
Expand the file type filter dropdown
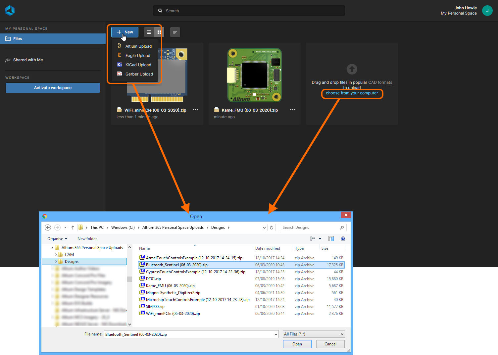(314, 334)
